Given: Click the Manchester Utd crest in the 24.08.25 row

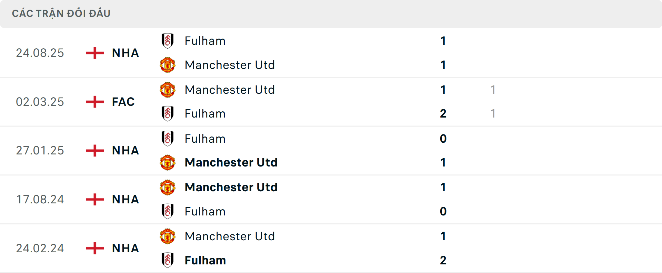Looking at the screenshot, I should point(168,65).
